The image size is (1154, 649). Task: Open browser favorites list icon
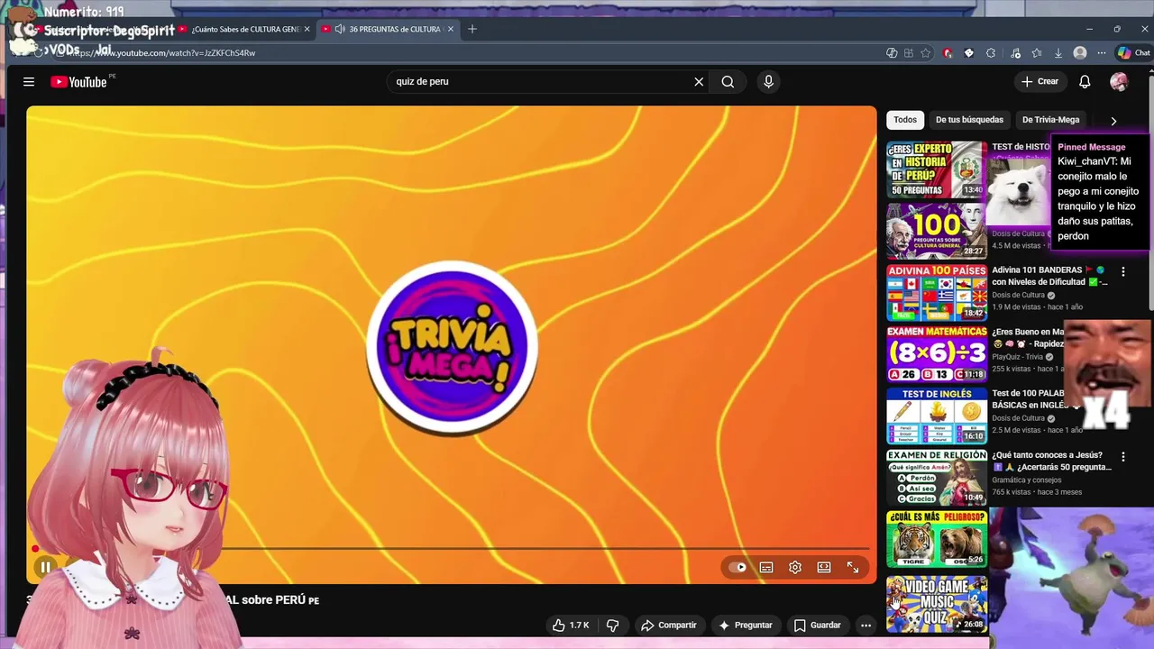coord(1037,53)
